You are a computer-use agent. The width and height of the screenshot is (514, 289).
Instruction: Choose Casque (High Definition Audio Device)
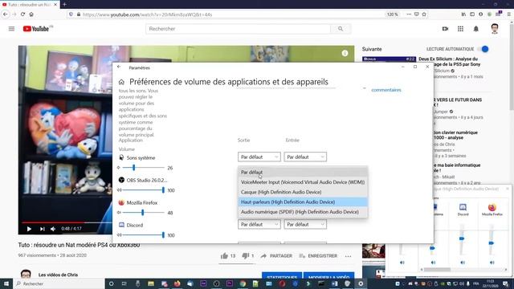[x=303, y=192]
